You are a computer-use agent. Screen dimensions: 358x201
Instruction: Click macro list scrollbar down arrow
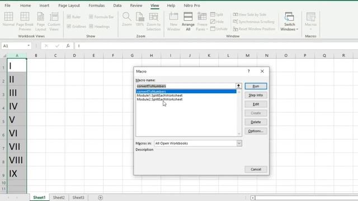tap(239, 134)
